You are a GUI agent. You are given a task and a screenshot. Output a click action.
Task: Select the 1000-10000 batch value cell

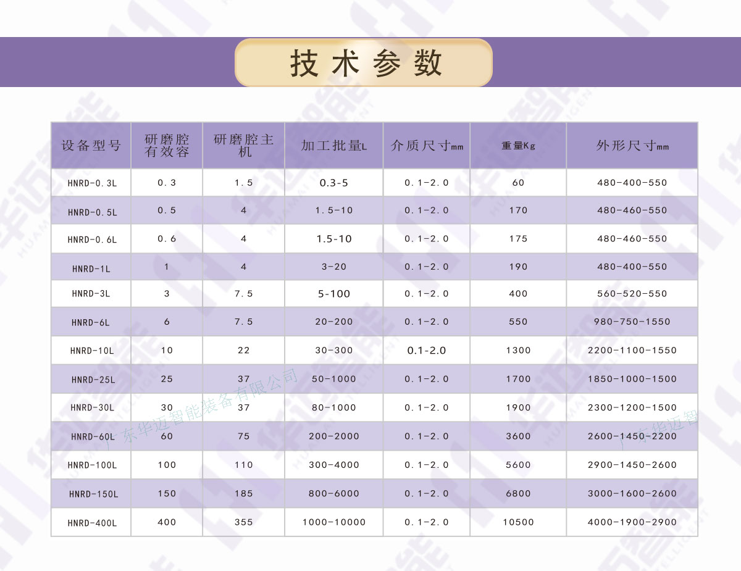tap(333, 522)
